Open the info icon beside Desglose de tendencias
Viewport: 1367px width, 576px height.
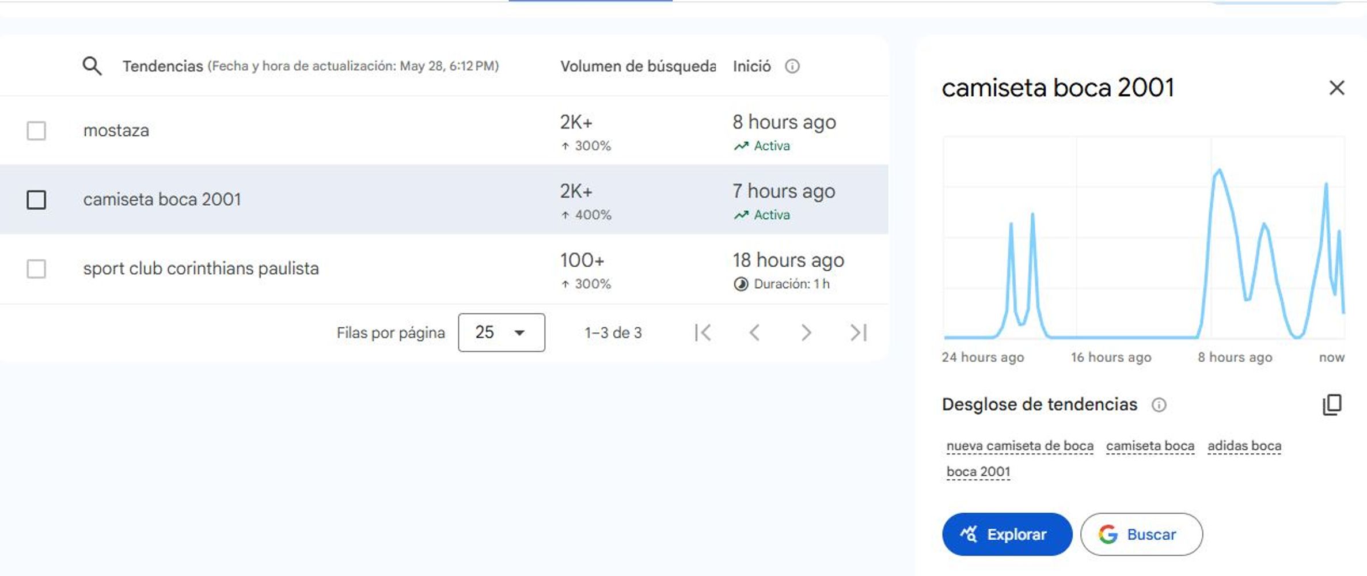(x=1159, y=405)
